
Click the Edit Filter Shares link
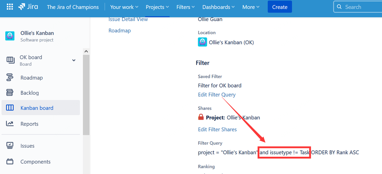(217, 129)
